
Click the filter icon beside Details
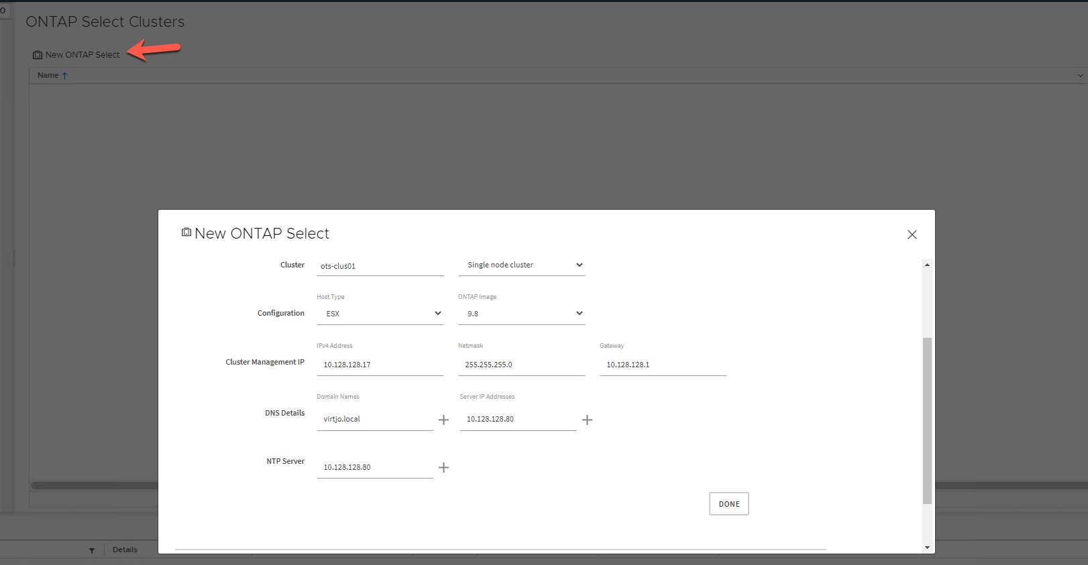(92, 550)
